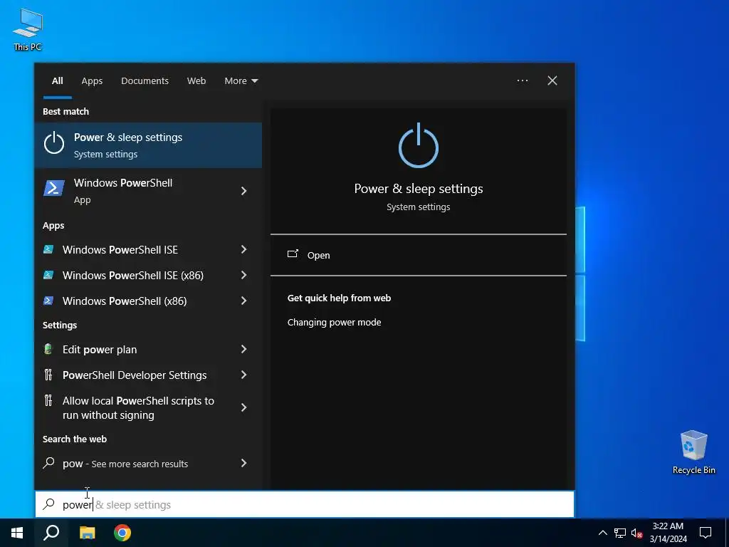Click the power icon beside Power & sleep settings
The image size is (729, 547).
pyautogui.click(x=54, y=142)
